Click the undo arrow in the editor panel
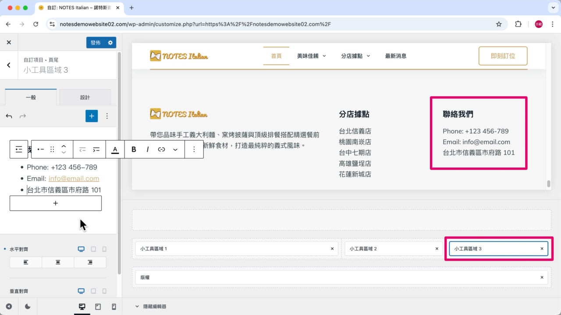Viewport: 561px width, 315px height. (x=9, y=116)
